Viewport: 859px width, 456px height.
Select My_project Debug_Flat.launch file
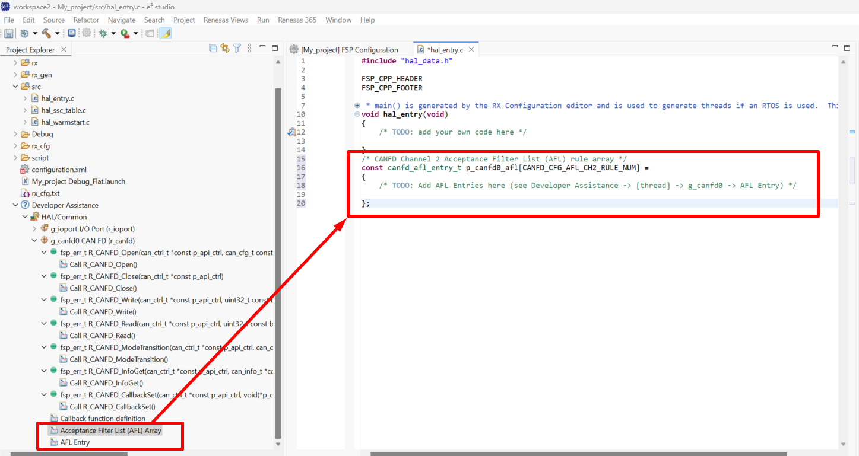(78, 181)
